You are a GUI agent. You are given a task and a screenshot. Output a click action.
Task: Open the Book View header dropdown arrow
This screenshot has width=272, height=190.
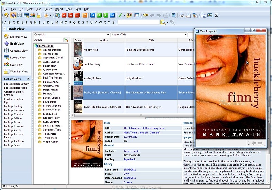point(4,29)
